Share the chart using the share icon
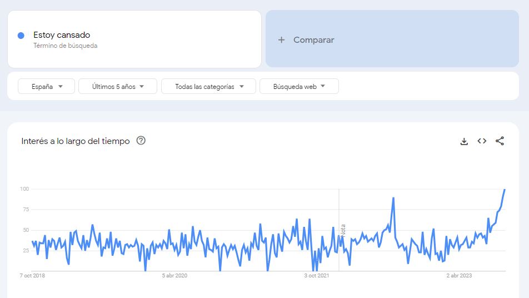 500,141
